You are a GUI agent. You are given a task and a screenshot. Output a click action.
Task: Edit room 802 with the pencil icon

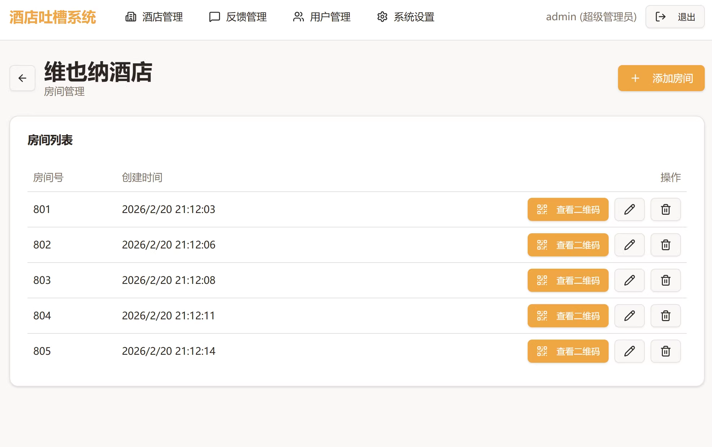[629, 245]
